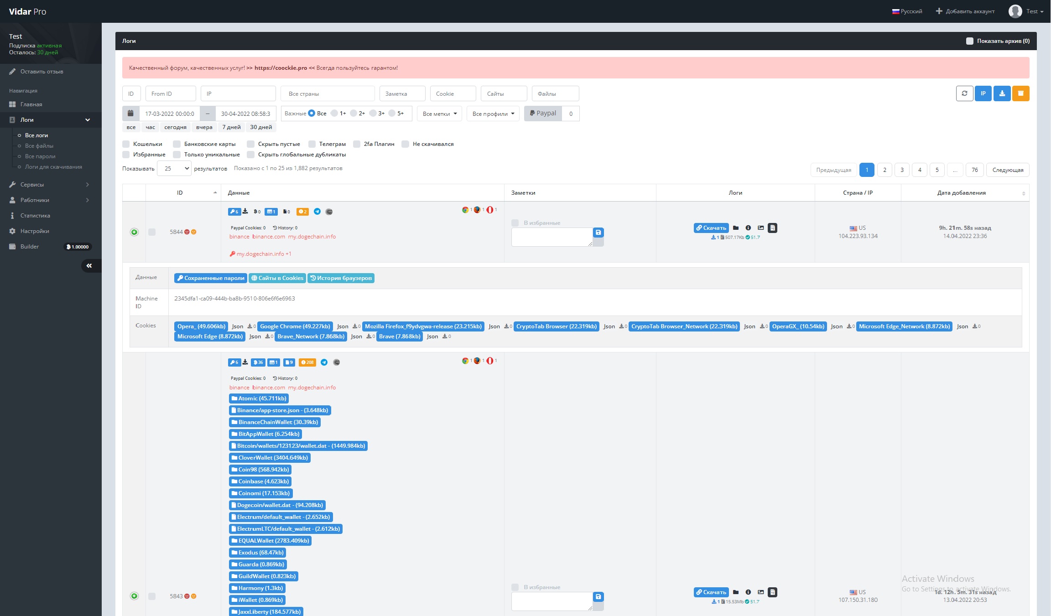Click the blue IP button in the toolbar
This screenshot has width=1051, height=616.
983,93
